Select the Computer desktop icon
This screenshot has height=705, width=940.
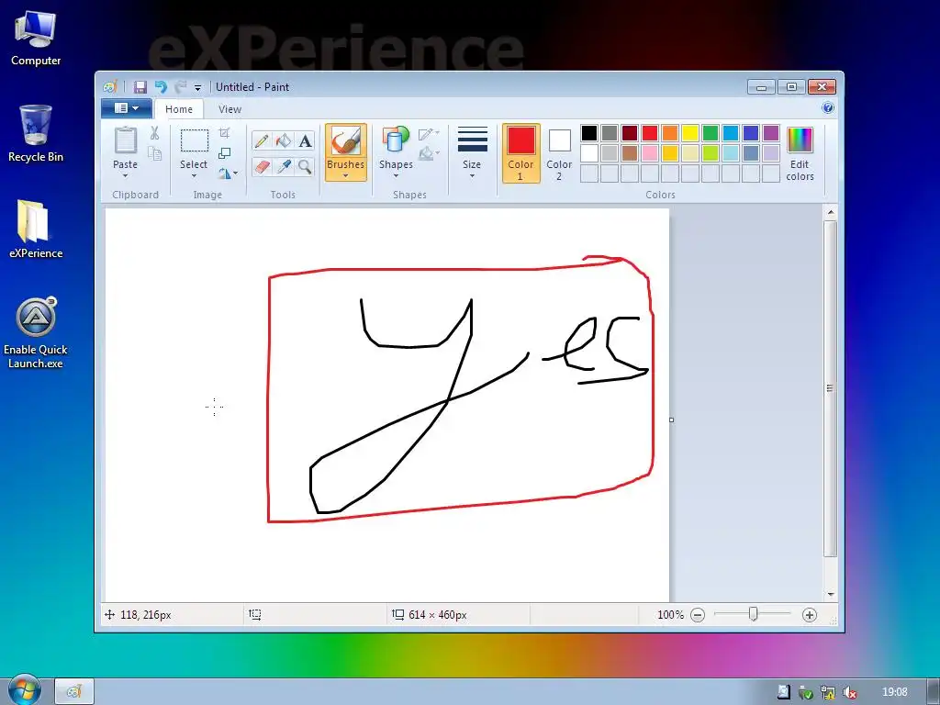pos(36,38)
